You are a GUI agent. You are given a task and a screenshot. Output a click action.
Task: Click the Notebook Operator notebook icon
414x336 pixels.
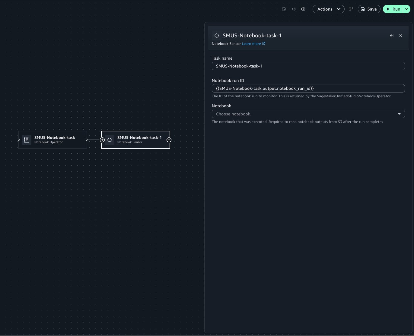[x=27, y=140]
